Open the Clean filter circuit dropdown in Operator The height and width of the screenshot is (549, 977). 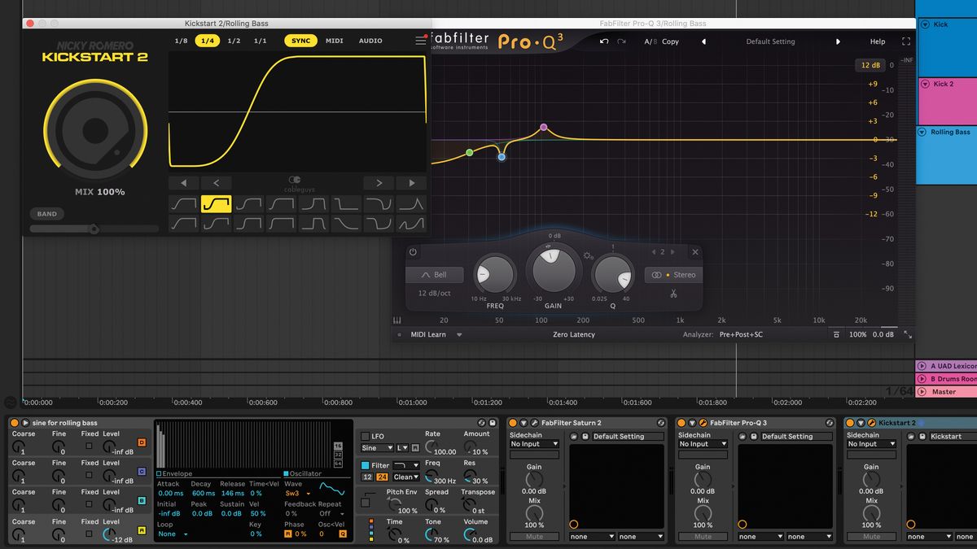405,477
